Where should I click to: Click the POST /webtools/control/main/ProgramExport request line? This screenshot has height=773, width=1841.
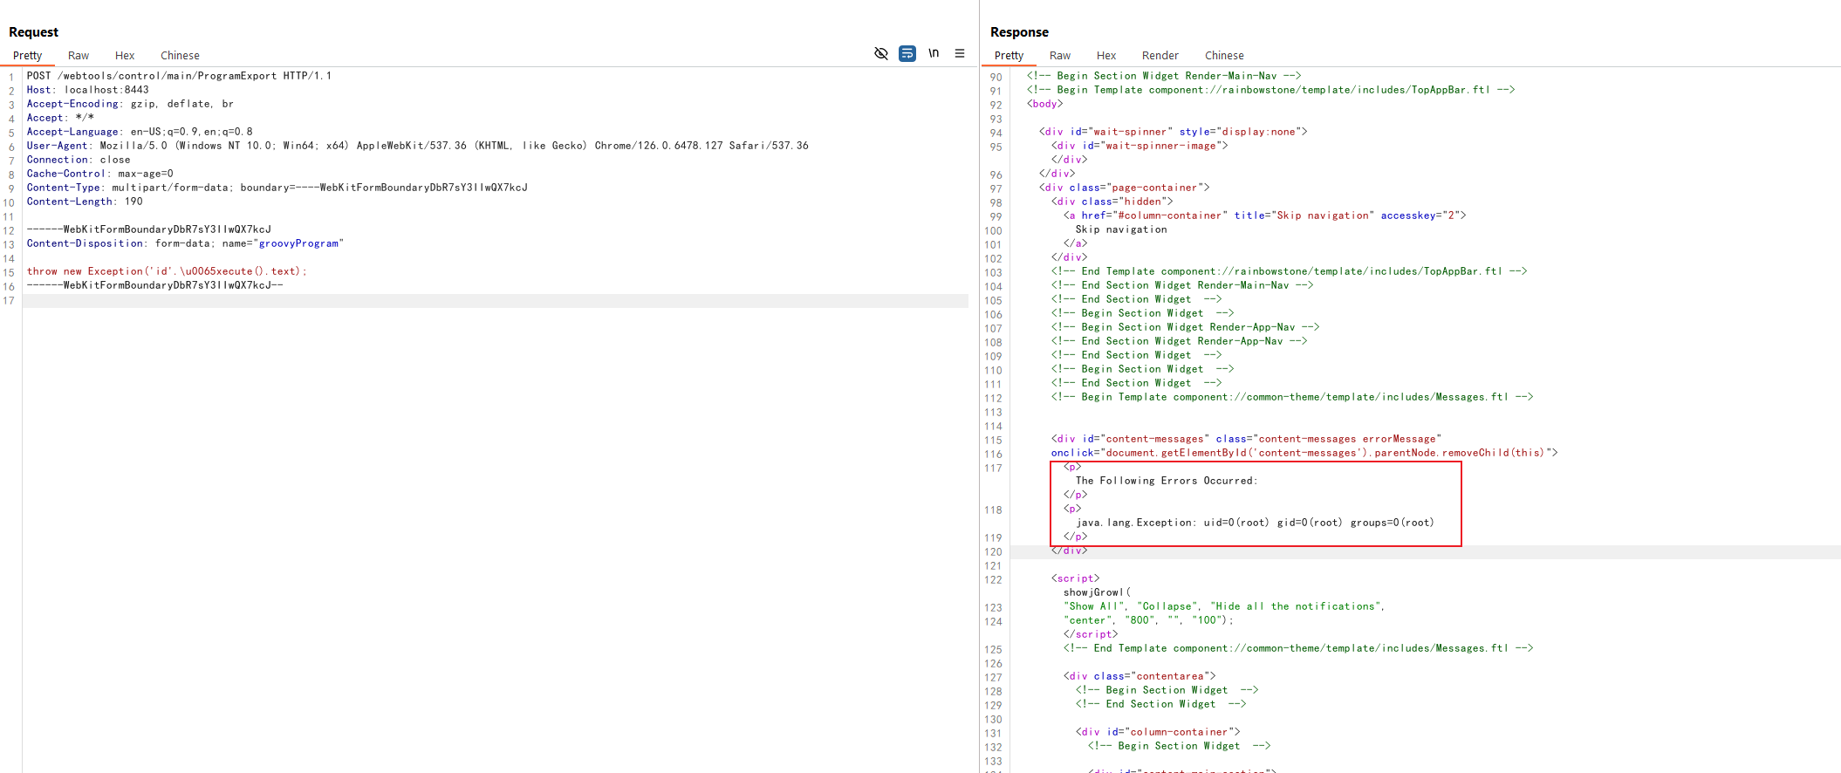point(179,76)
